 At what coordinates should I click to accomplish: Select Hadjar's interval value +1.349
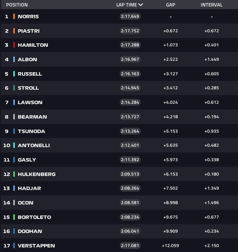[x=212, y=188]
